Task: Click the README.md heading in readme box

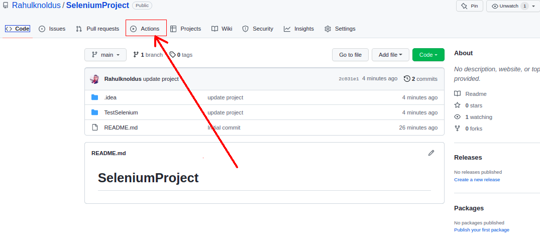Action: click(x=109, y=153)
